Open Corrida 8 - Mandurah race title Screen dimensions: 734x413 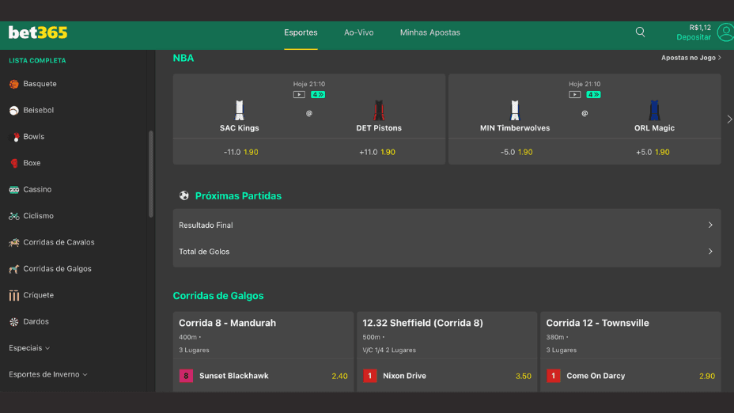(x=228, y=323)
